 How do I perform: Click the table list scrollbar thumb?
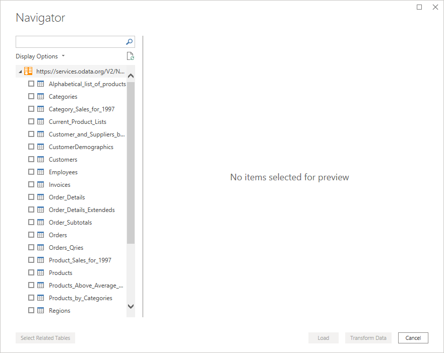tap(131, 163)
